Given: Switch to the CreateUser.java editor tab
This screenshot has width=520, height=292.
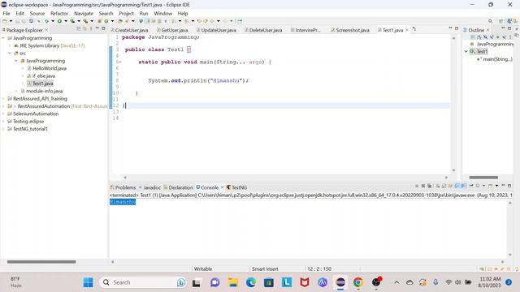Looking at the screenshot, I should pos(130,30).
